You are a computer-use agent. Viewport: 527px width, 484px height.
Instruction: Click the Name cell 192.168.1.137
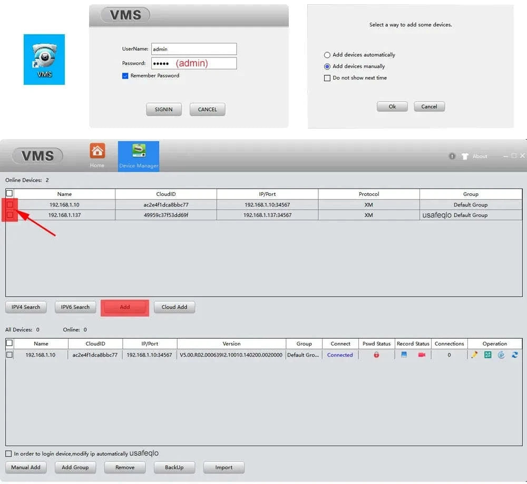pyautogui.click(x=64, y=215)
